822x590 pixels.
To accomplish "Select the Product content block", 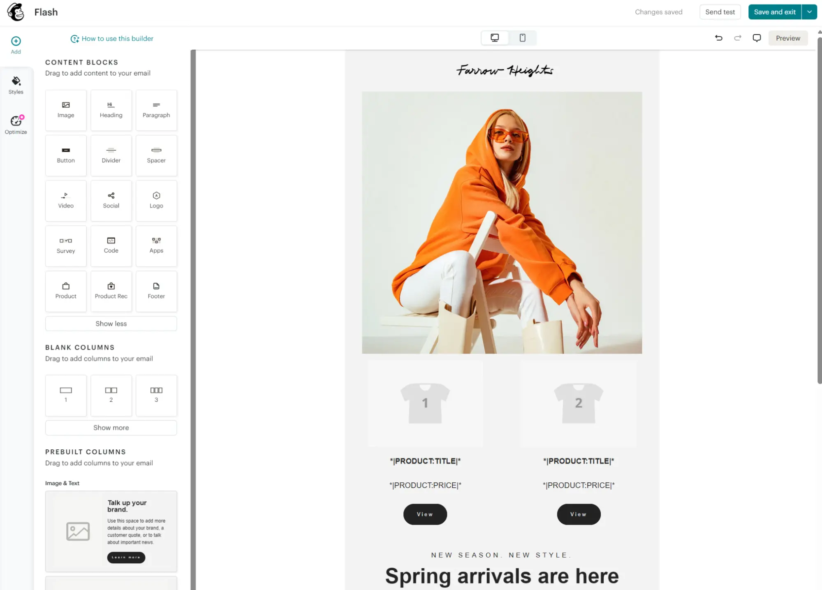I will coord(66,291).
